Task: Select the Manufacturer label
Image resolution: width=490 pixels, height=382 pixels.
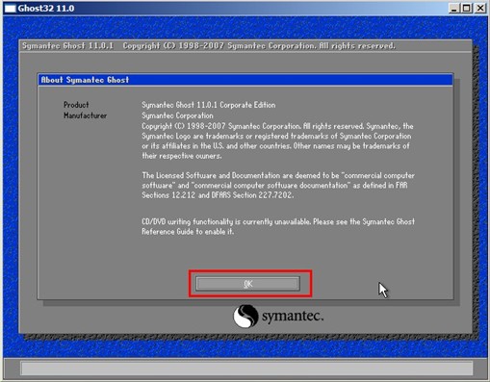Action: point(85,115)
